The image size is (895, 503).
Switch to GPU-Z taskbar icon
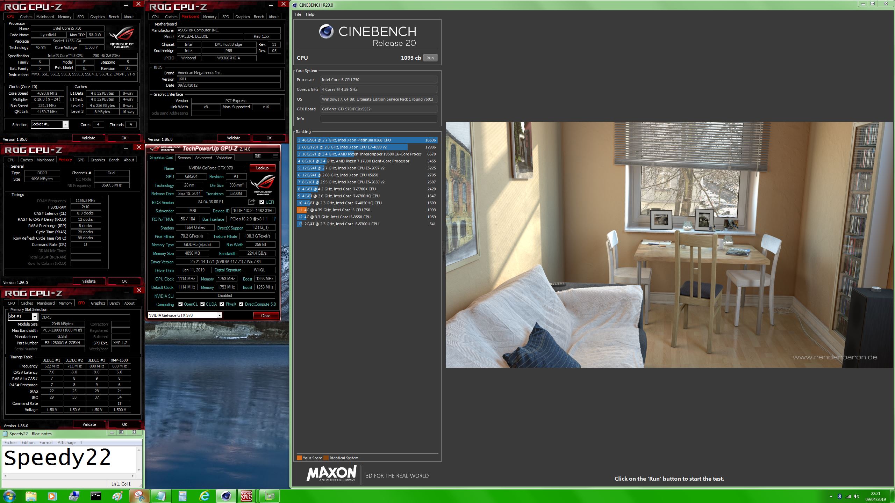[270, 496]
